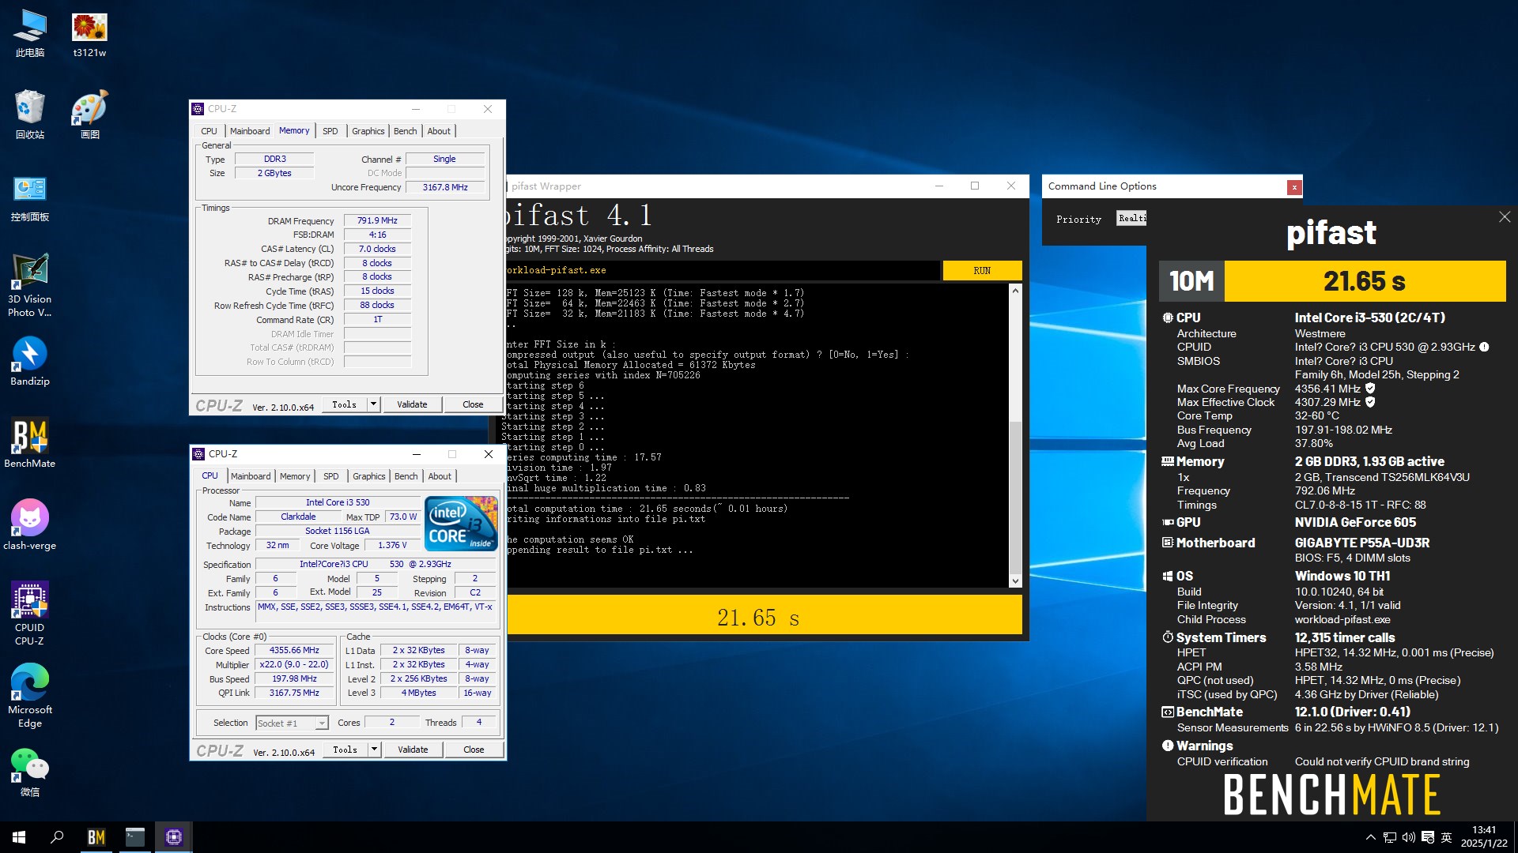Launch Microsoft Edge from the desktop
1518x853 pixels.
[30, 697]
